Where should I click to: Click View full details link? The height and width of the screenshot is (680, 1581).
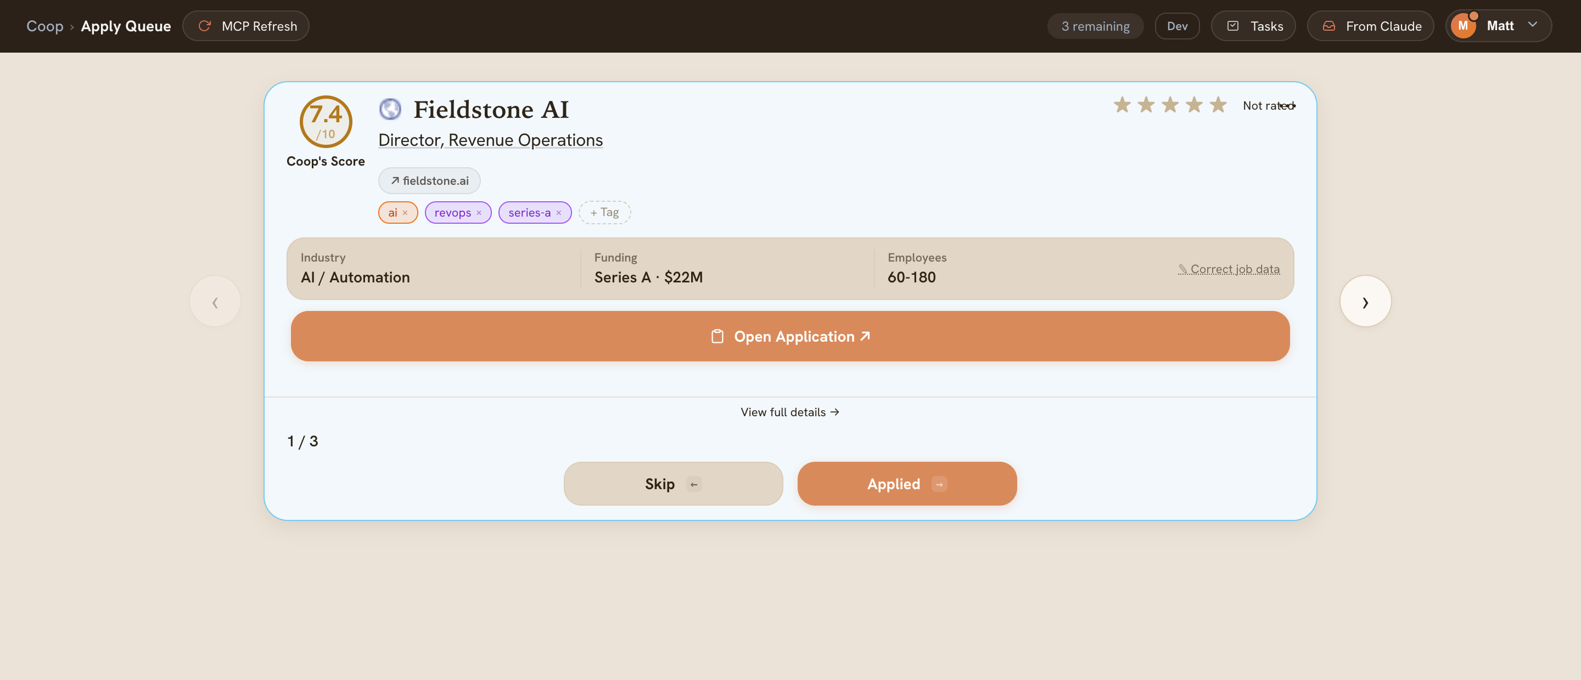pyautogui.click(x=790, y=412)
